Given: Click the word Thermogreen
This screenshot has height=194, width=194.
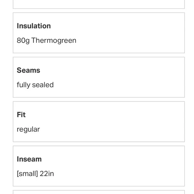Looking at the screenshot, I should [x=54, y=40].
